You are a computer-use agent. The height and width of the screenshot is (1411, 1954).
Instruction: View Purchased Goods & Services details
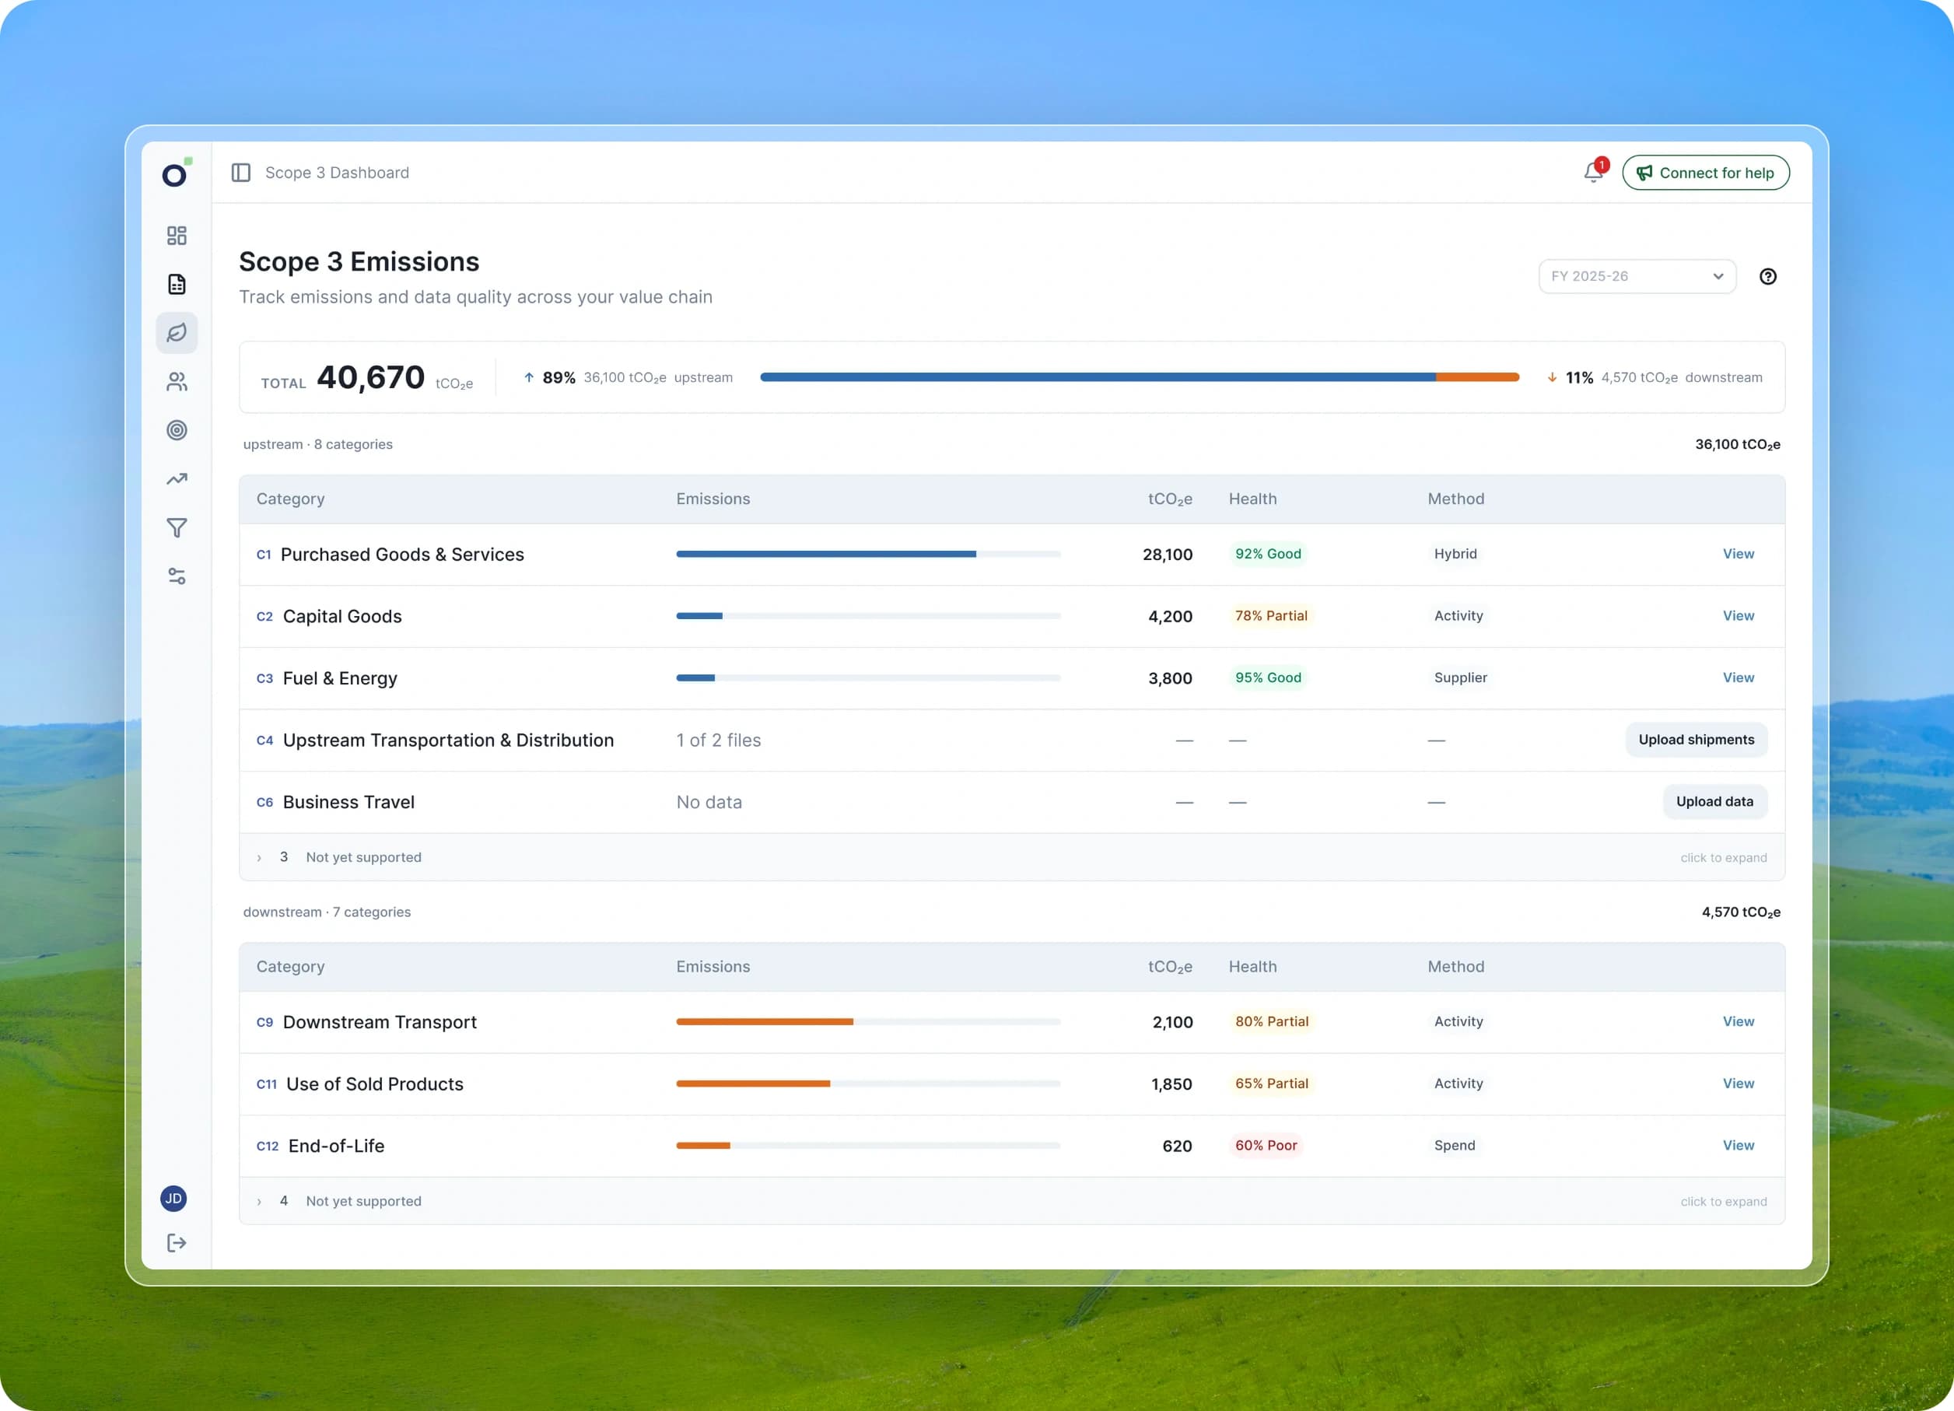[1738, 554]
